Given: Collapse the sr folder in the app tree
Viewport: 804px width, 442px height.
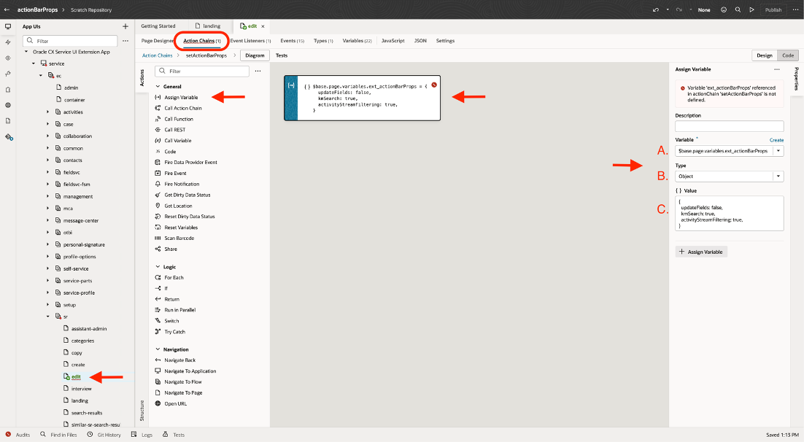Looking at the screenshot, I should [x=49, y=317].
